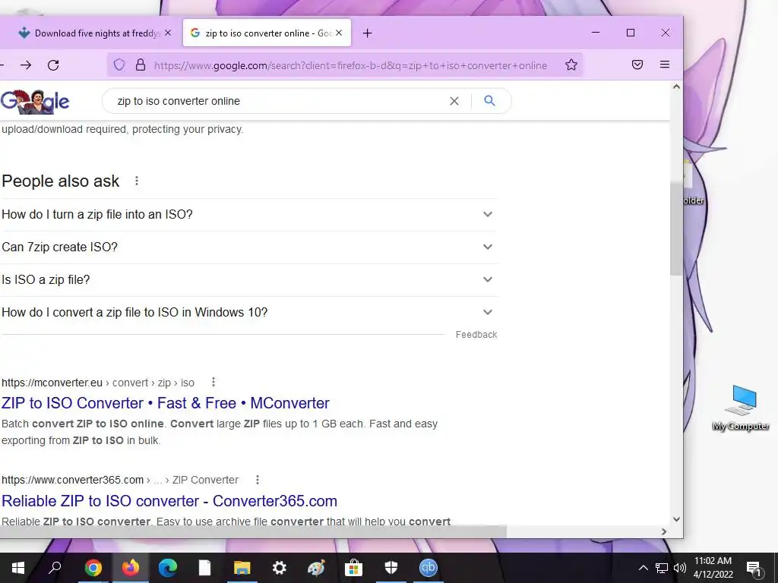Open Microsoft Store from taskbar
This screenshot has height=583, width=778.
pos(354,568)
